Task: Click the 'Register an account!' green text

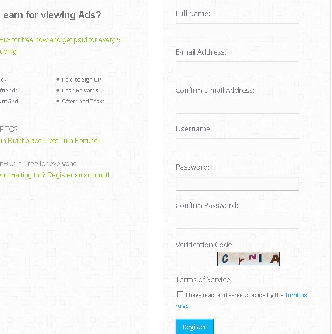Action: coord(78,175)
